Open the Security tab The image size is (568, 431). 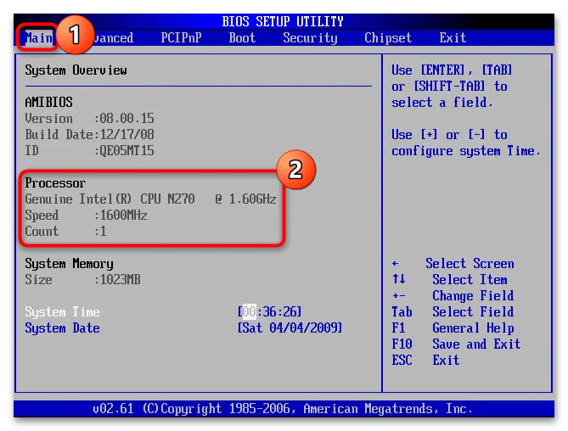(x=310, y=38)
